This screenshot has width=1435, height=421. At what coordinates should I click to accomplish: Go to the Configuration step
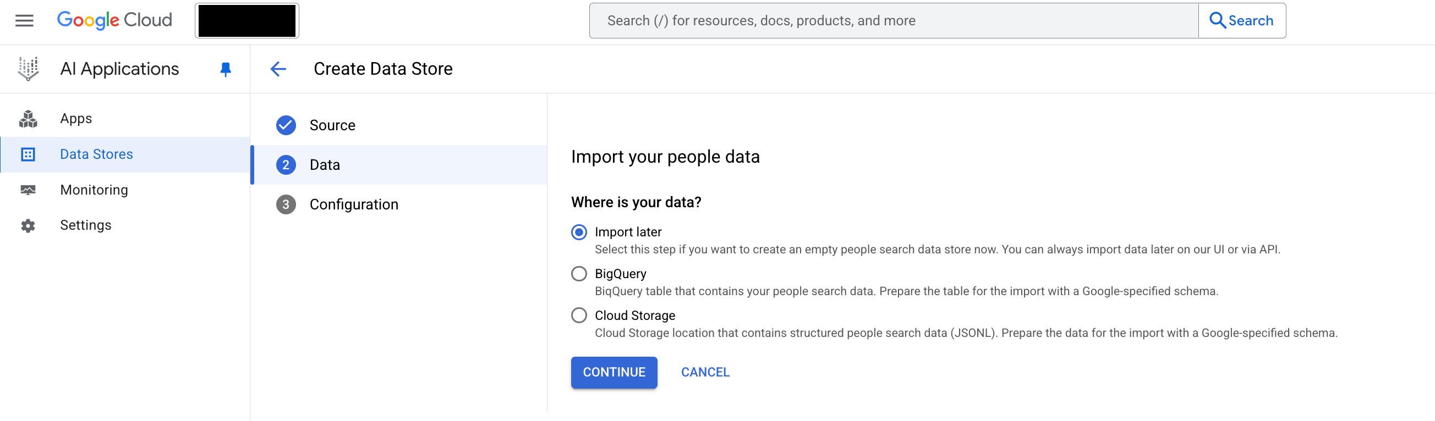coord(354,204)
